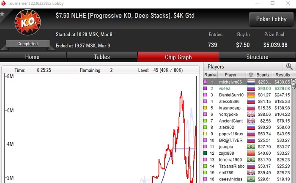Viewport: 296px width, 183px height.
Task: Click the $5,039.98 prize pool value
Action: (x=275, y=45)
